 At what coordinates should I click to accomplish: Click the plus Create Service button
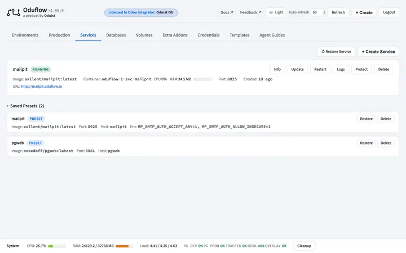pyautogui.click(x=378, y=52)
